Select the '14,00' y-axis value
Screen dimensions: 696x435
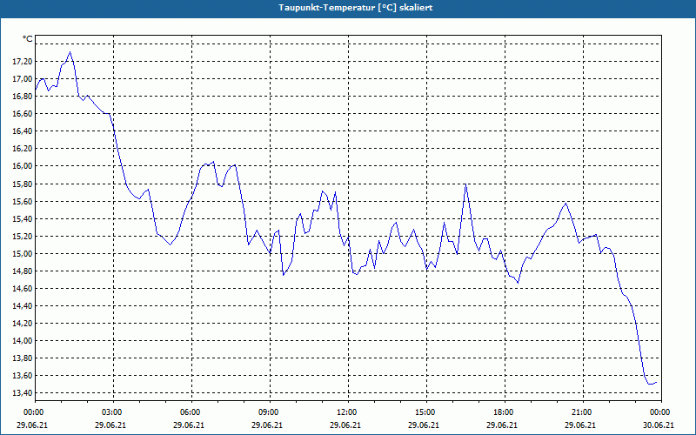pyautogui.click(x=23, y=341)
